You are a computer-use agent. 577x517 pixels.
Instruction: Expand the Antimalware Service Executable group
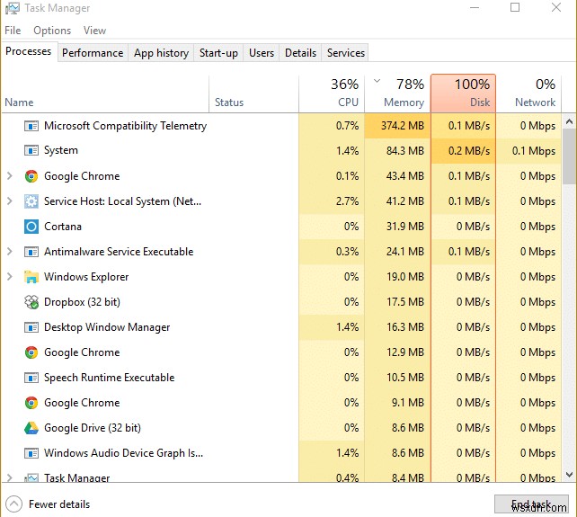coord(10,252)
